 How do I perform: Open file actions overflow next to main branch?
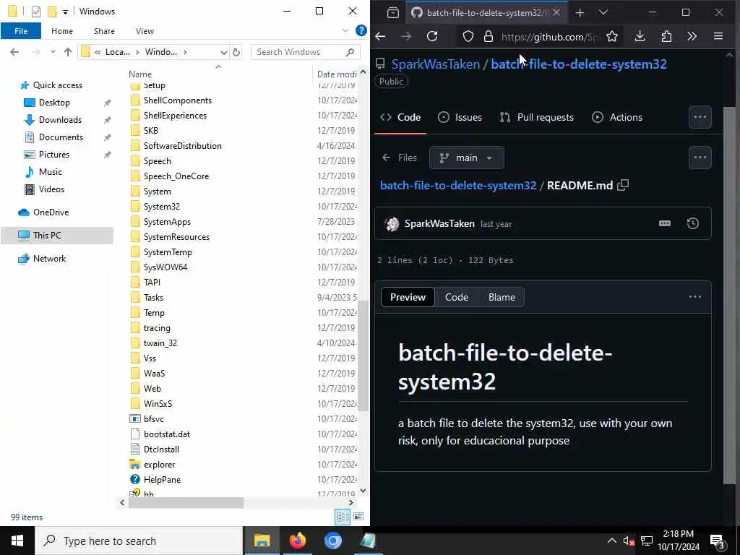coord(700,158)
